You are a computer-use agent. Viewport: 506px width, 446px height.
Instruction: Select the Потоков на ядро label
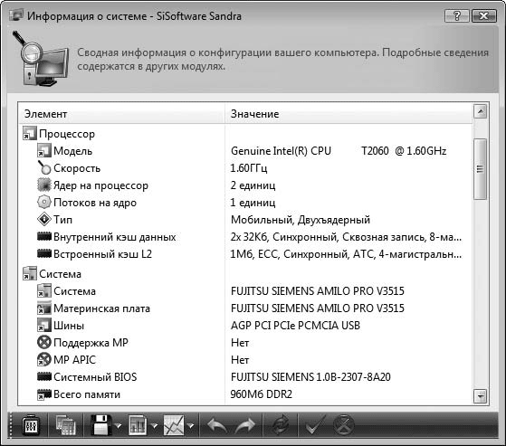click(x=95, y=203)
